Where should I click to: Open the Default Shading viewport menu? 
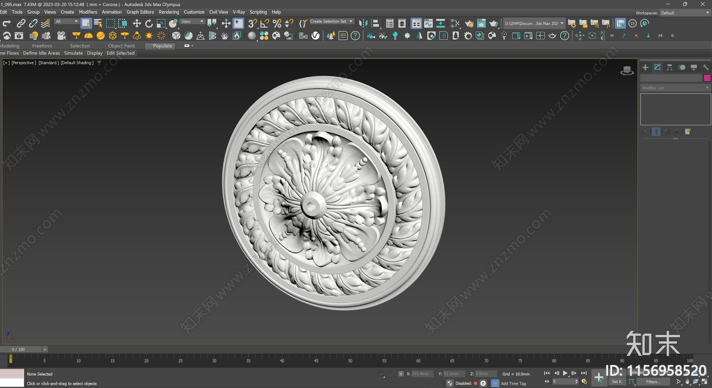pyautogui.click(x=77, y=63)
